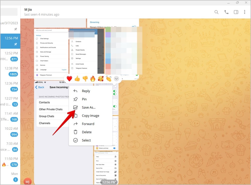Choose Select in the context menu
The width and height of the screenshot is (251, 185).
(86, 140)
